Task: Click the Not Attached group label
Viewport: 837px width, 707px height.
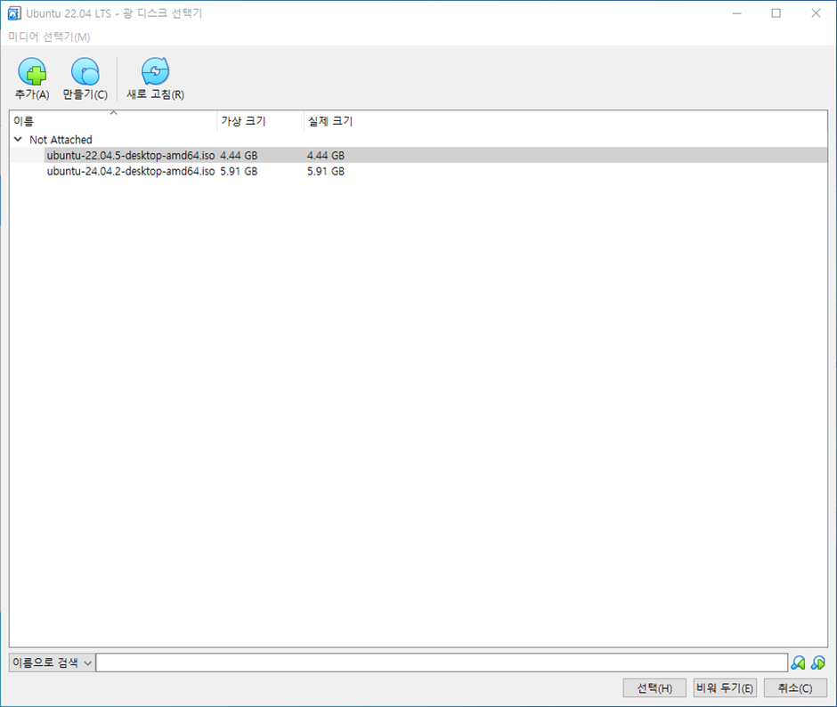Action: click(61, 140)
